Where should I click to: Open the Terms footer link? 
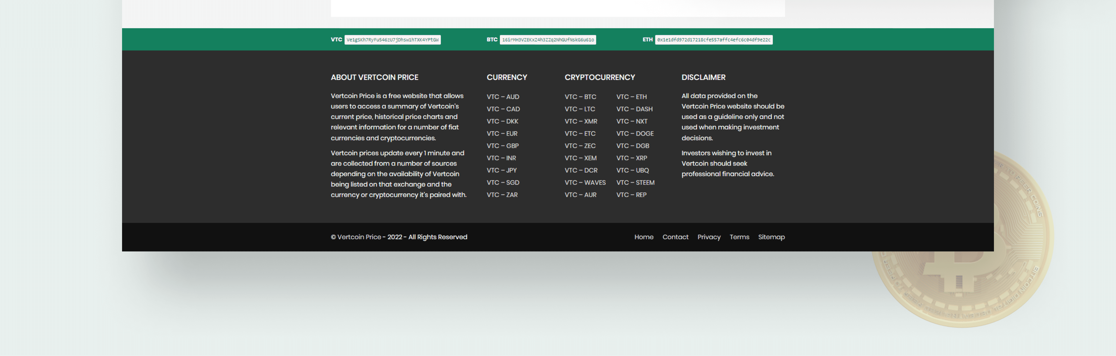coord(739,237)
